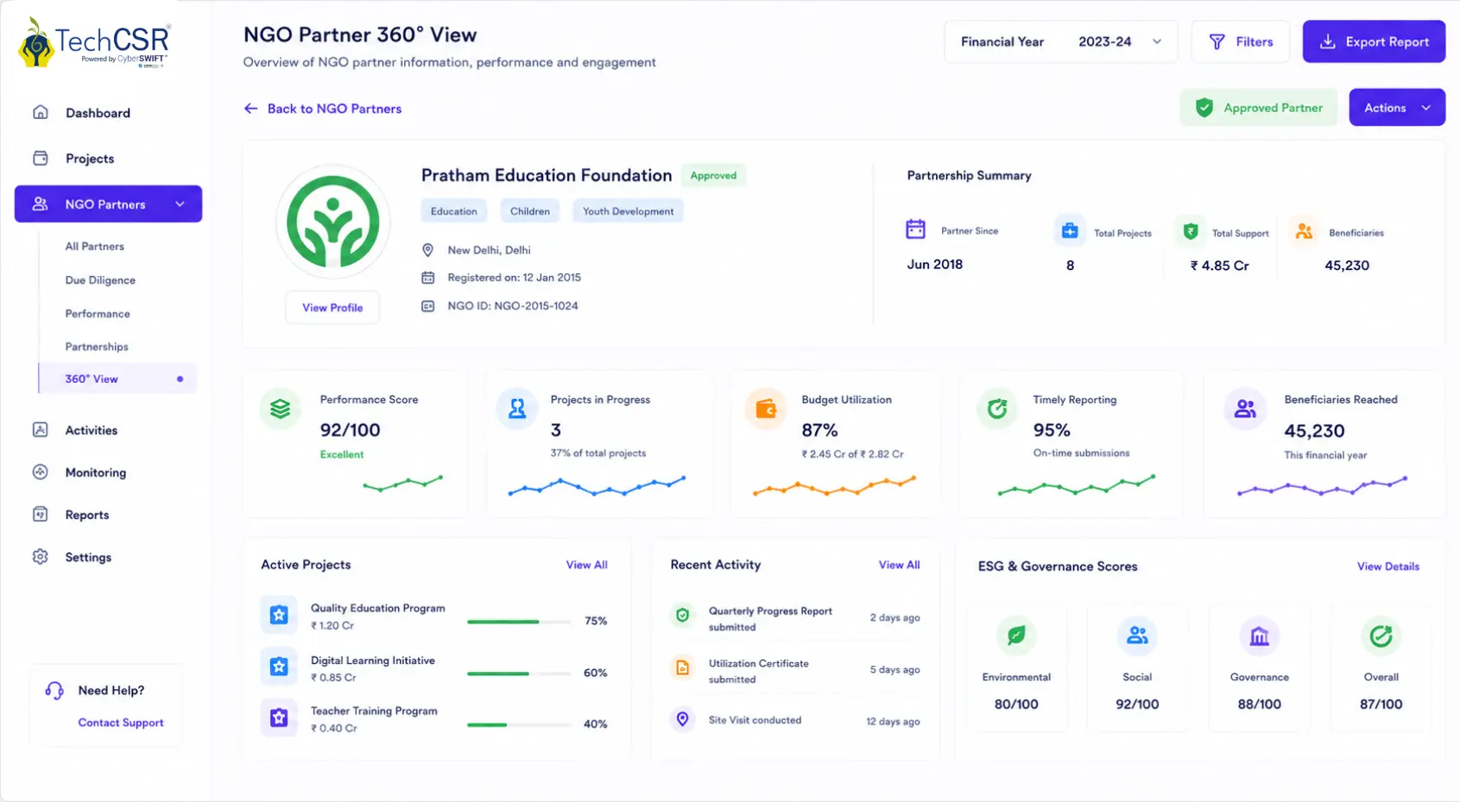Click the headset Need Help icon
Viewport: 1460px width, 802px height.
pos(54,691)
